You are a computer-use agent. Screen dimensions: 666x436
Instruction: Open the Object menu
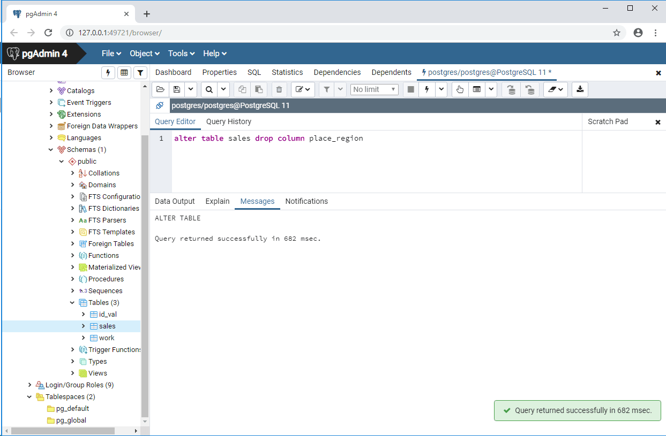click(x=145, y=53)
